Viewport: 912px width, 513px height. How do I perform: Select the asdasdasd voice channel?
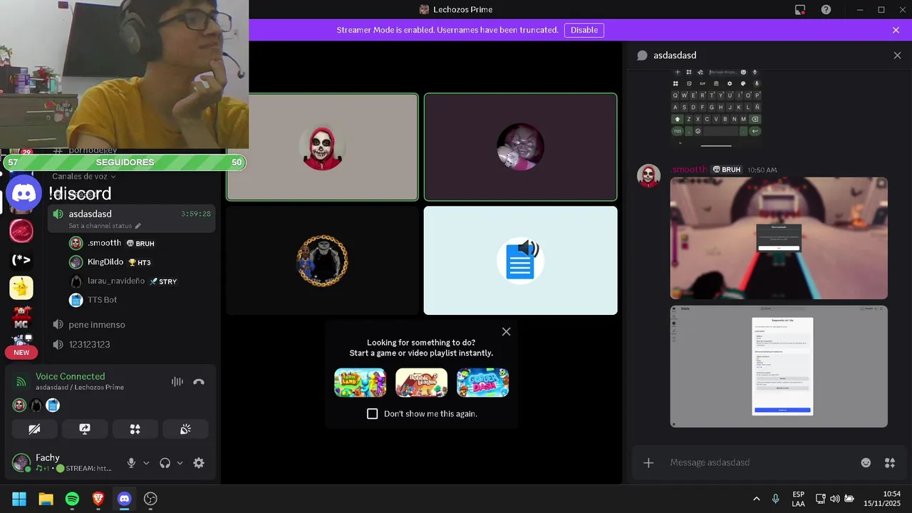coord(131,218)
